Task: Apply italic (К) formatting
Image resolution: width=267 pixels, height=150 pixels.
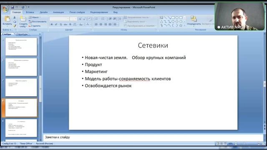Action: coord(56,25)
